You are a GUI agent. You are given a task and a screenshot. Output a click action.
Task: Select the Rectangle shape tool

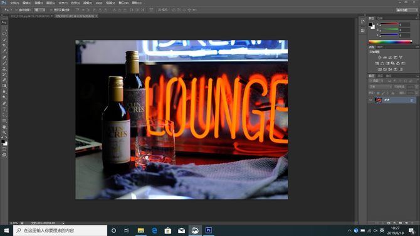pos(4,121)
